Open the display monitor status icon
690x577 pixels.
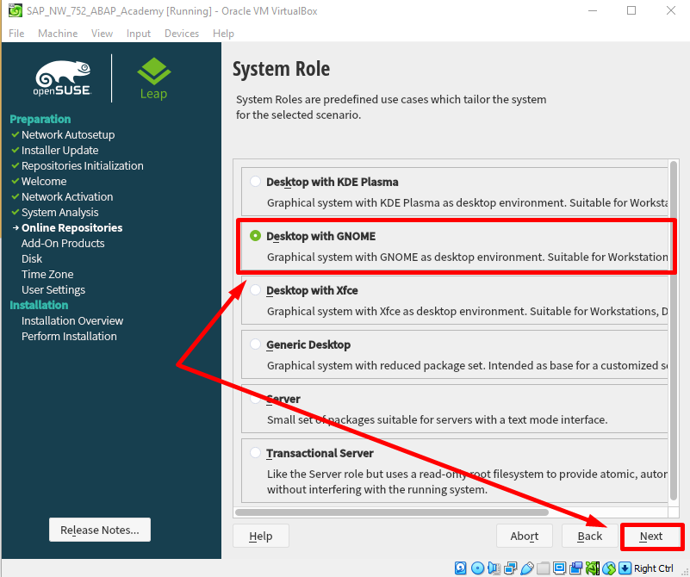[559, 568]
